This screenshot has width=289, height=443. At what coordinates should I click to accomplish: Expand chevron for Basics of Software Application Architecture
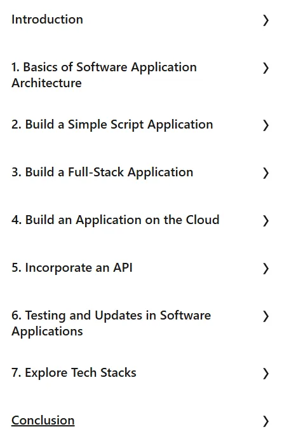pos(265,68)
